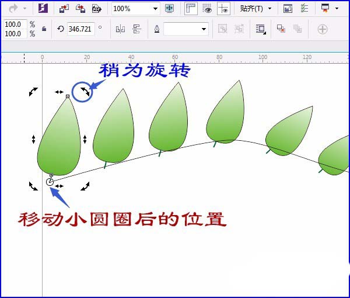Click the Import file icon
This screenshot has height=298, width=350.
point(64,9)
